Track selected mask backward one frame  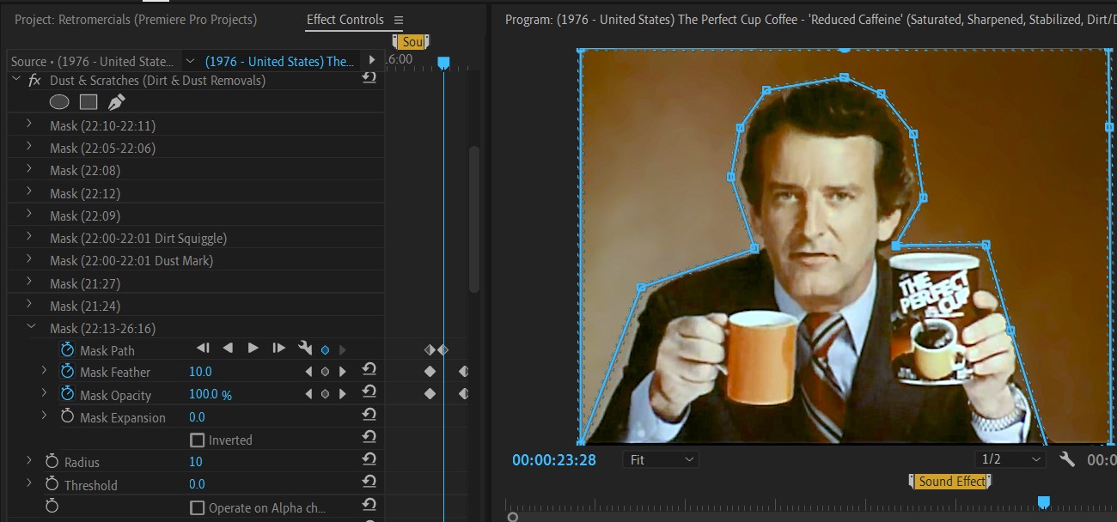pyautogui.click(x=203, y=349)
